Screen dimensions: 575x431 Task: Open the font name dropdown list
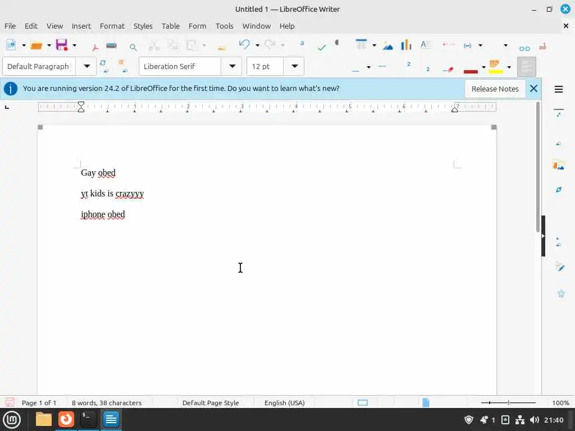232,66
